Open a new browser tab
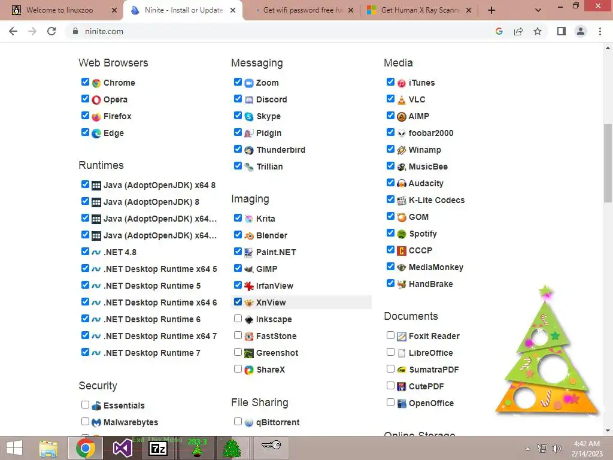 [x=491, y=10]
